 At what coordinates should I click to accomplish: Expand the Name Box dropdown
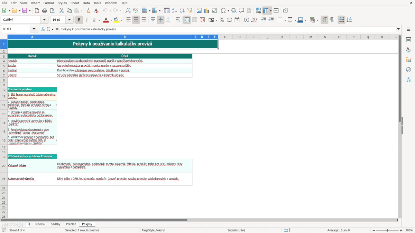click(x=34, y=29)
